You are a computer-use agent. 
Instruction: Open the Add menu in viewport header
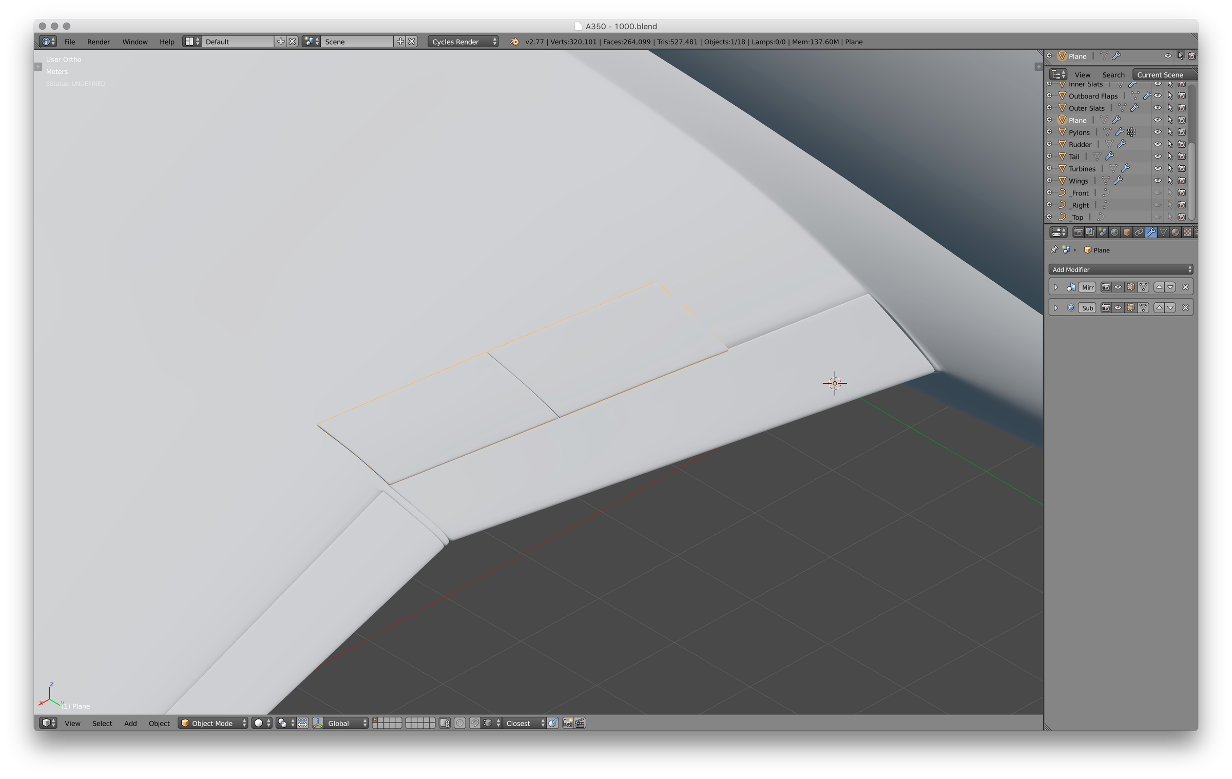click(130, 723)
